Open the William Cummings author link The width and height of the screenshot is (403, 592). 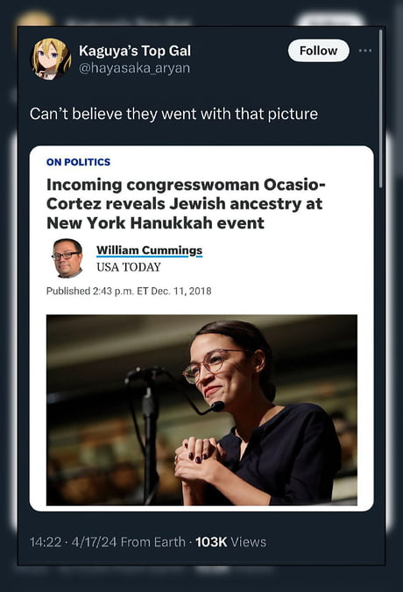pyautogui.click(x=149, y=250)
